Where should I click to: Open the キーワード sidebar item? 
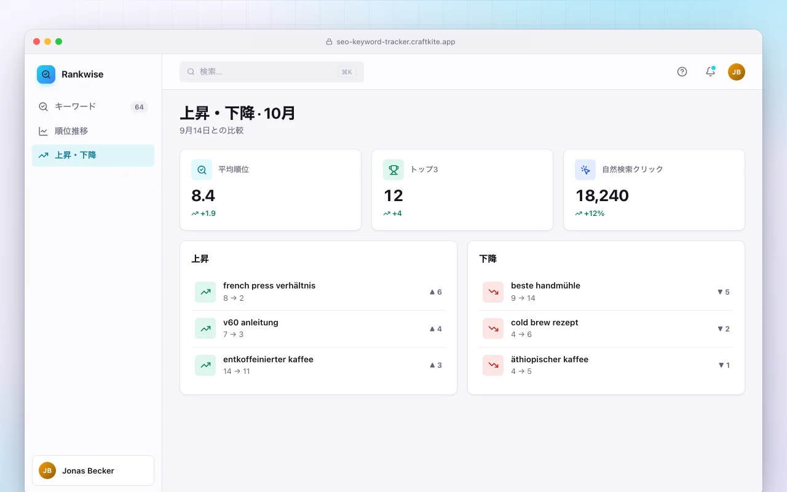coord(93,106)
